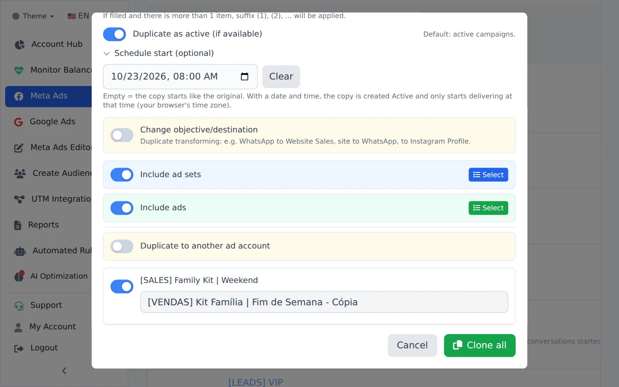Click the campaign copy name field
This screenshot has height=387, width=619.
(x=324, y=302)
